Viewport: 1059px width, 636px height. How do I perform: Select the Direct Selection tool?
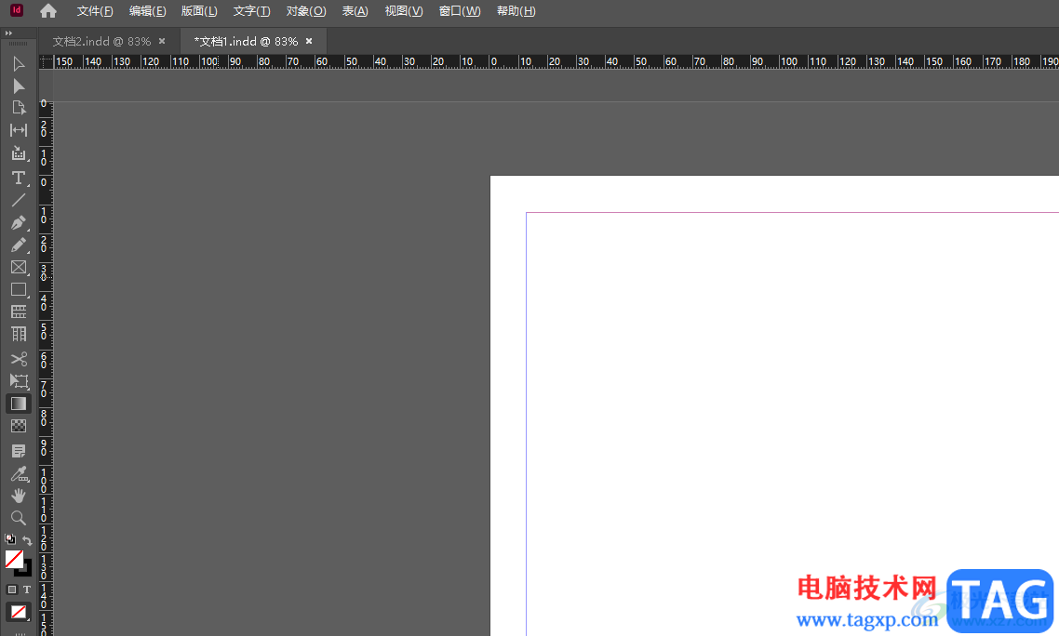coord(19,86)
